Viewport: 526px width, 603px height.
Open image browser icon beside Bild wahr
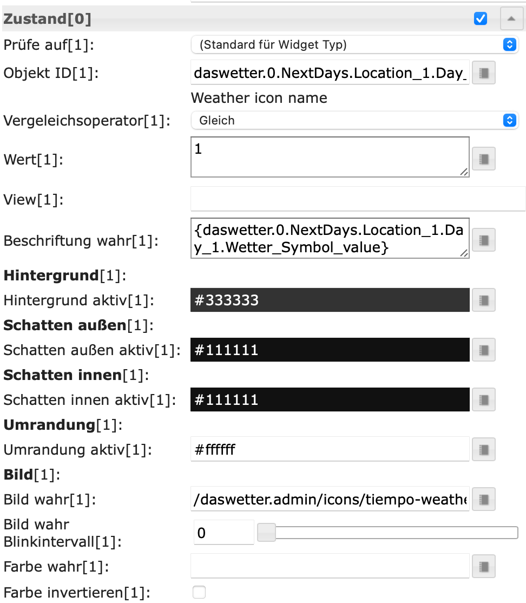[484, 499]
